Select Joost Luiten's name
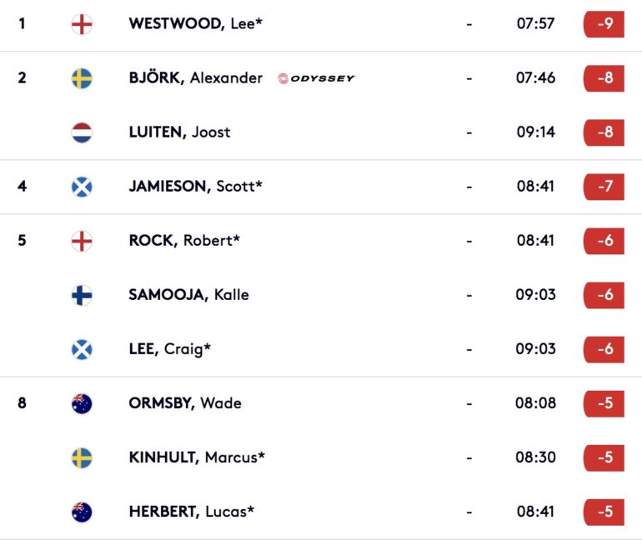Screen dimensions: 642x540 click(x=179, y=132)
